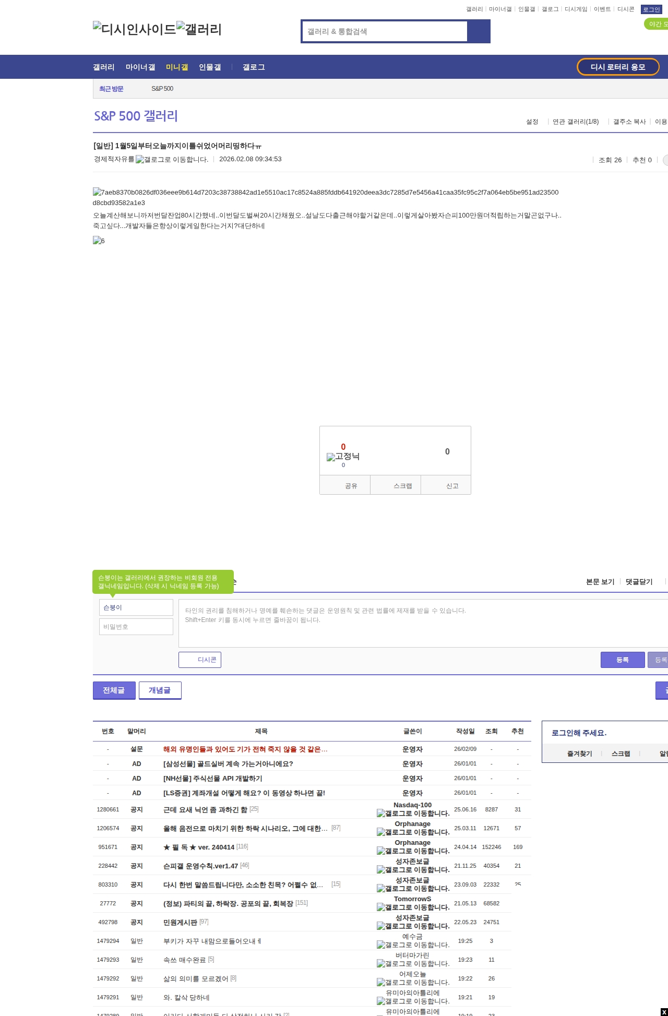Viewport: 668px width, 1016px height.
Task: Open AD post [삼성선물] 골드실버 계속 가는거아니에요?
Action: click(x=228, y=763)
